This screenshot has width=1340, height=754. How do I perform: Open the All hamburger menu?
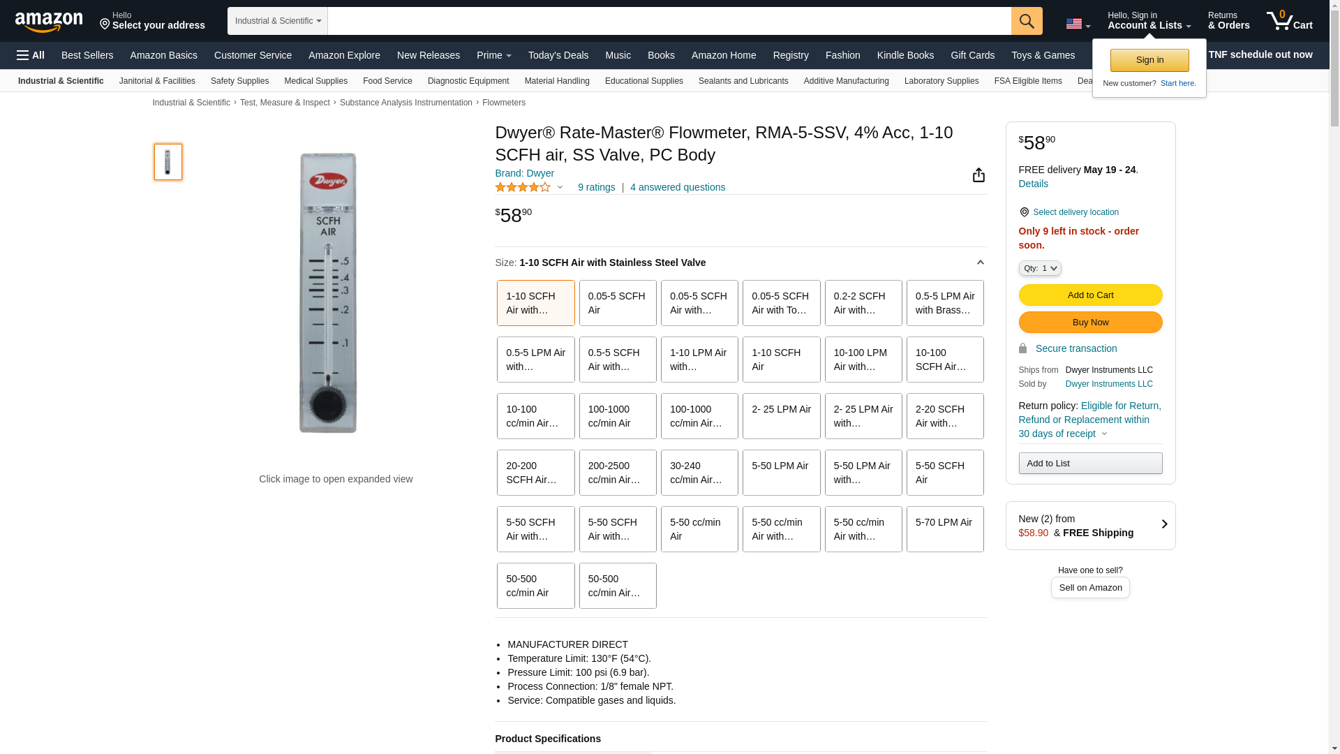[x=31, y=55]
